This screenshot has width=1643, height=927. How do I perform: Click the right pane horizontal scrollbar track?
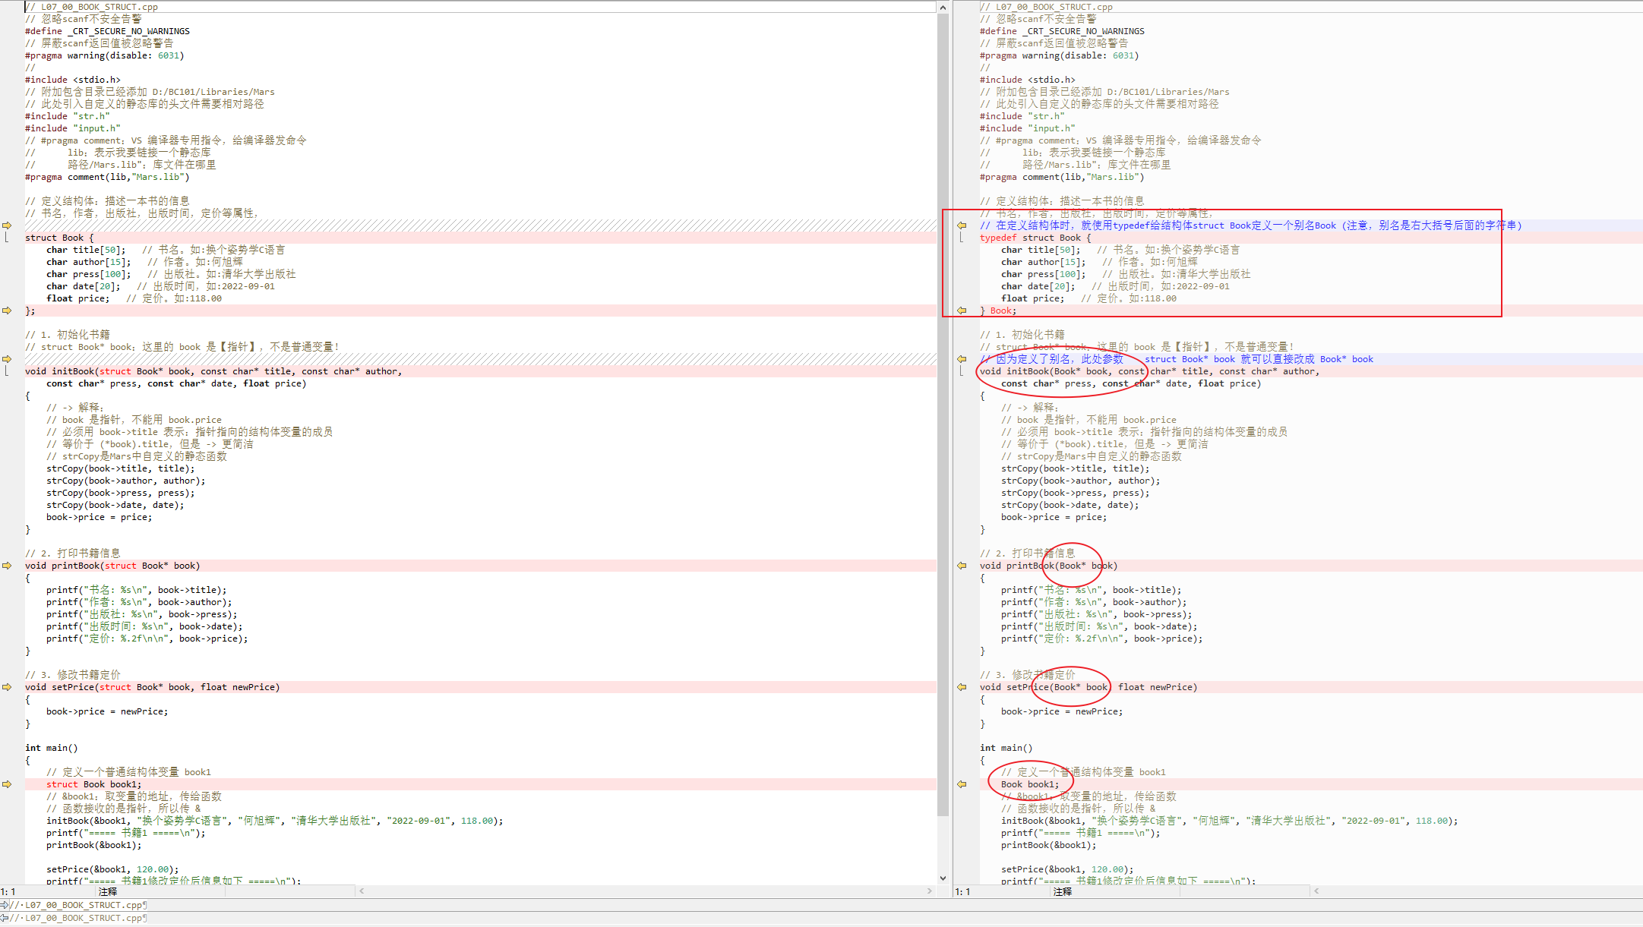(1481, 891)
